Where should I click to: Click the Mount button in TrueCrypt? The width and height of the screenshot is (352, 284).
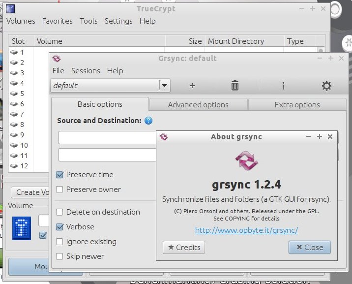click(x=29, y=267)
